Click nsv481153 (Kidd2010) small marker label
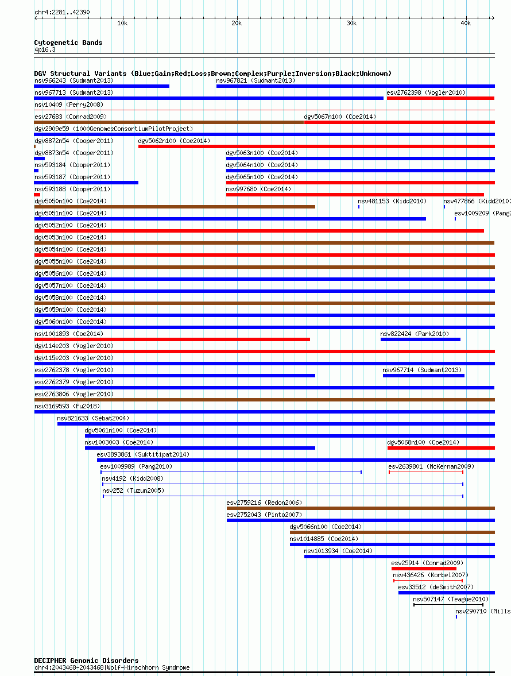This screenshot has width=511, height=676. [x=392, y=202]
